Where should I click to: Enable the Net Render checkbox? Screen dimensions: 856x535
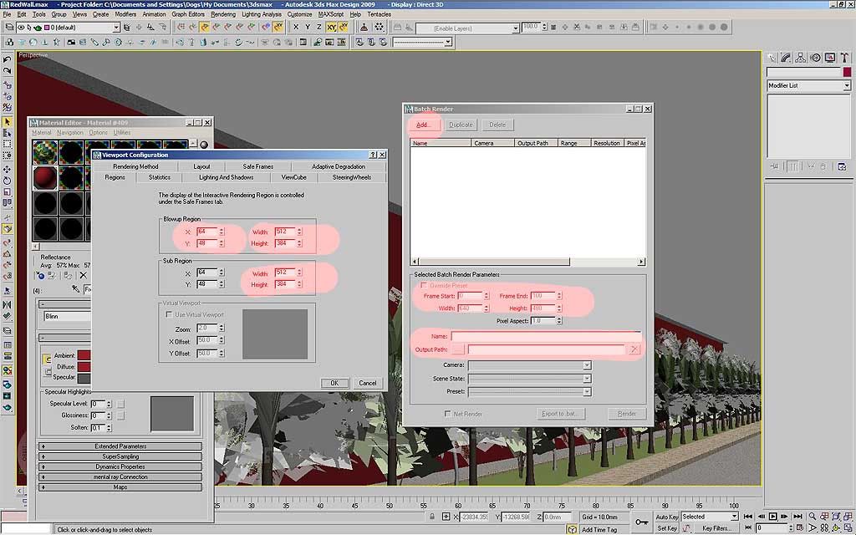click(x=448, y=414)
